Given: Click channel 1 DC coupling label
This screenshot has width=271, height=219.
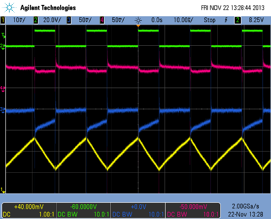Looking at the screenshot, I should [7, 215].
